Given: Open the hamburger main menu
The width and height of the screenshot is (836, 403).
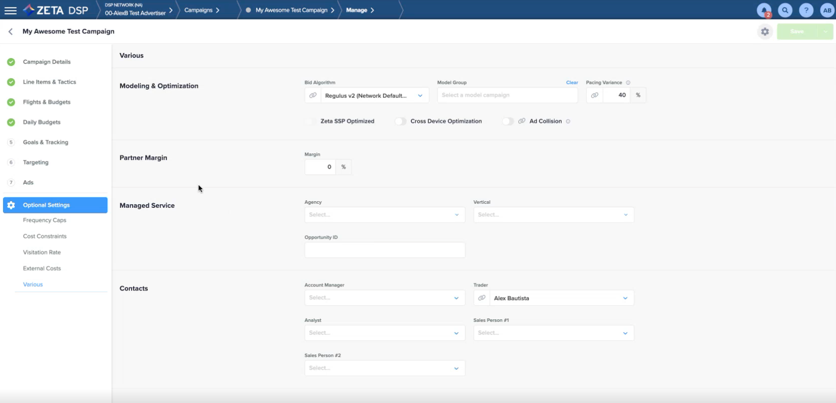Looking at the screenshot, I should 10,10.
